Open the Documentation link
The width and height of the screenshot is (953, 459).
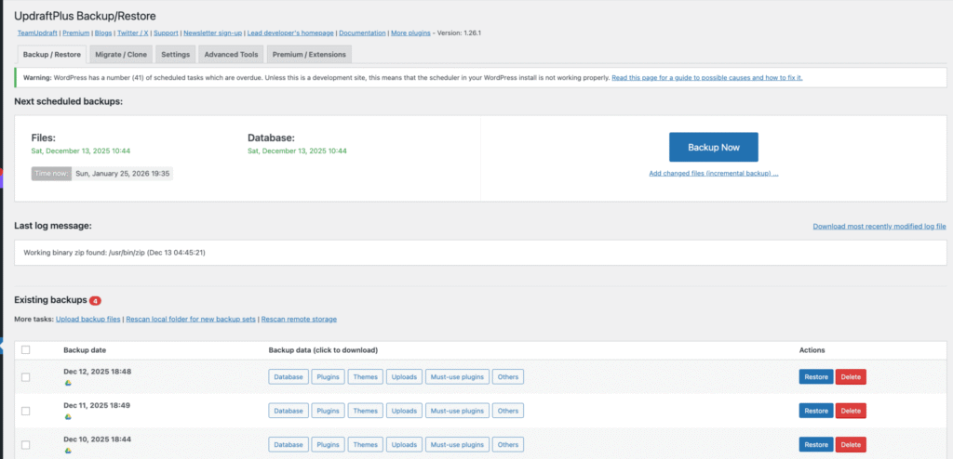pos(362,33)
